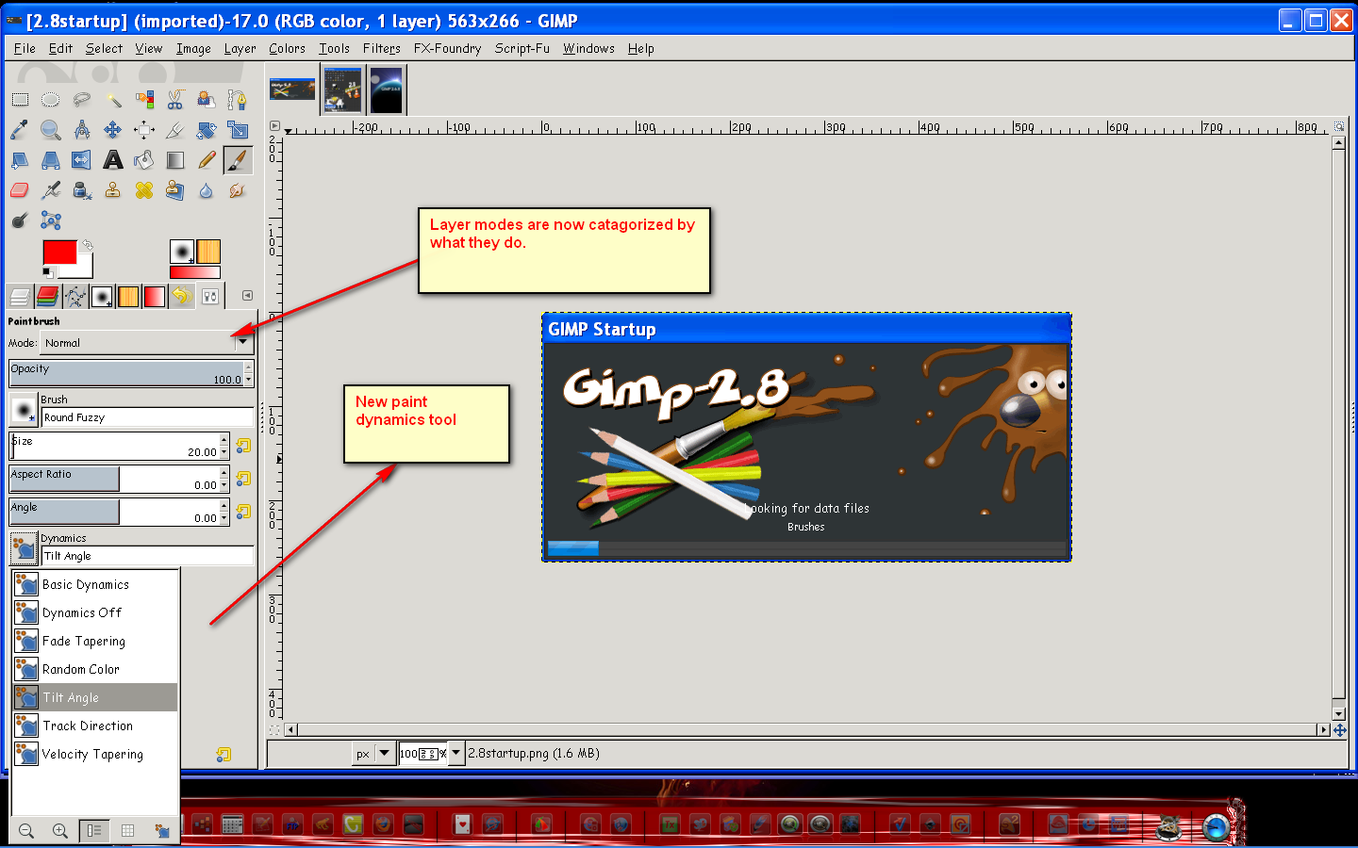Switch to the Channels dock tab

point(47,297)
